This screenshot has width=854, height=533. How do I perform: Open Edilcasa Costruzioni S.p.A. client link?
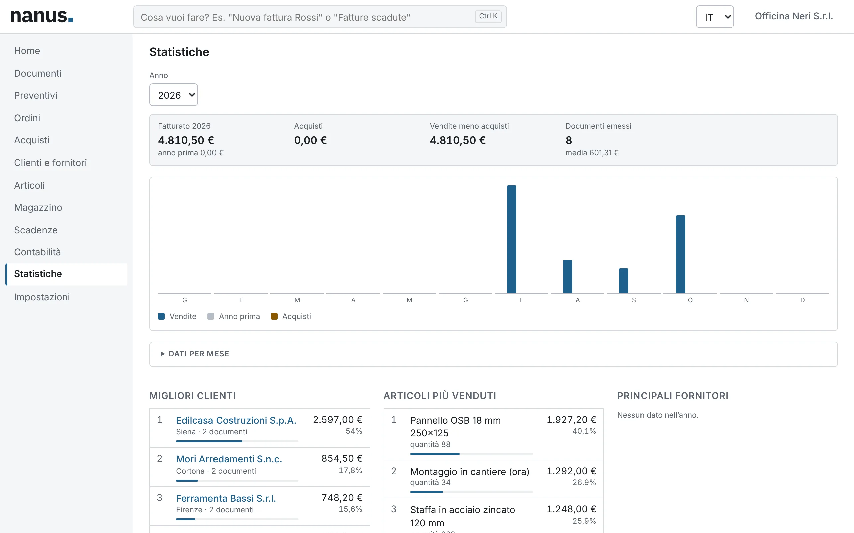pyautogui.click(x=236, y=420)
